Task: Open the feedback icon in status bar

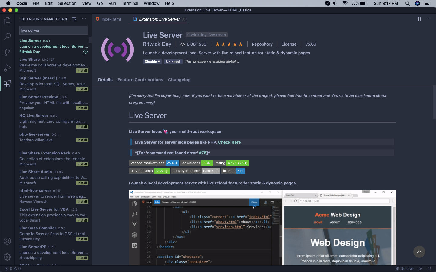Action: coord(420,269)
